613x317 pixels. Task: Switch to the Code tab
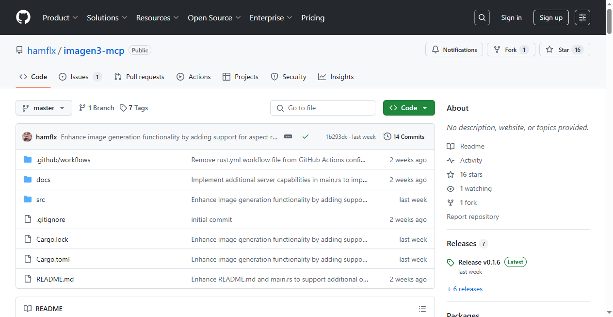pyautogui.click(x=33, y=77)
